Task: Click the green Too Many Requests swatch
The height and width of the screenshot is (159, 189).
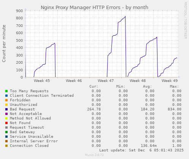Action: (6, 91)
